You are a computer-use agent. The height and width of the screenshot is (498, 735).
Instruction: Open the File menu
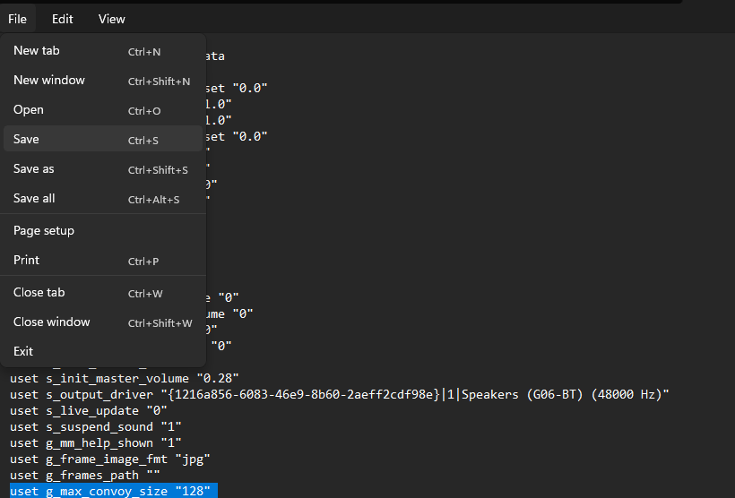(x=18, y=19)
